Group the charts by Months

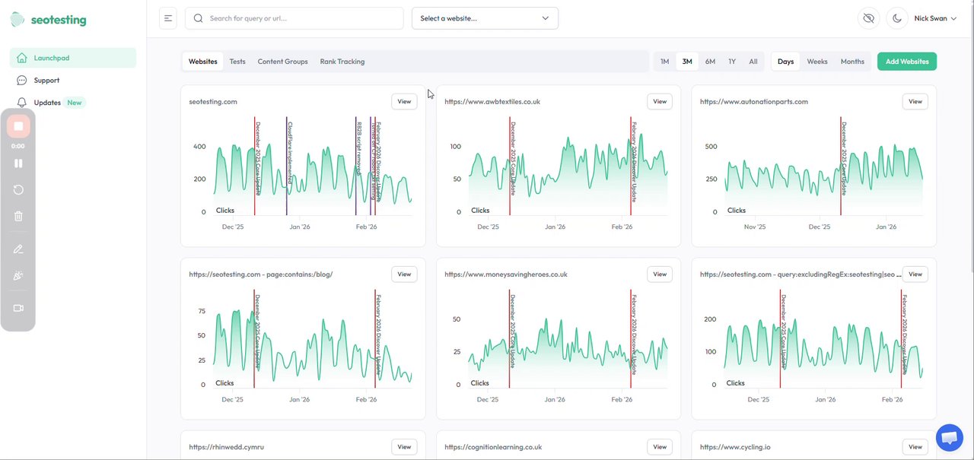coord(852,62)
